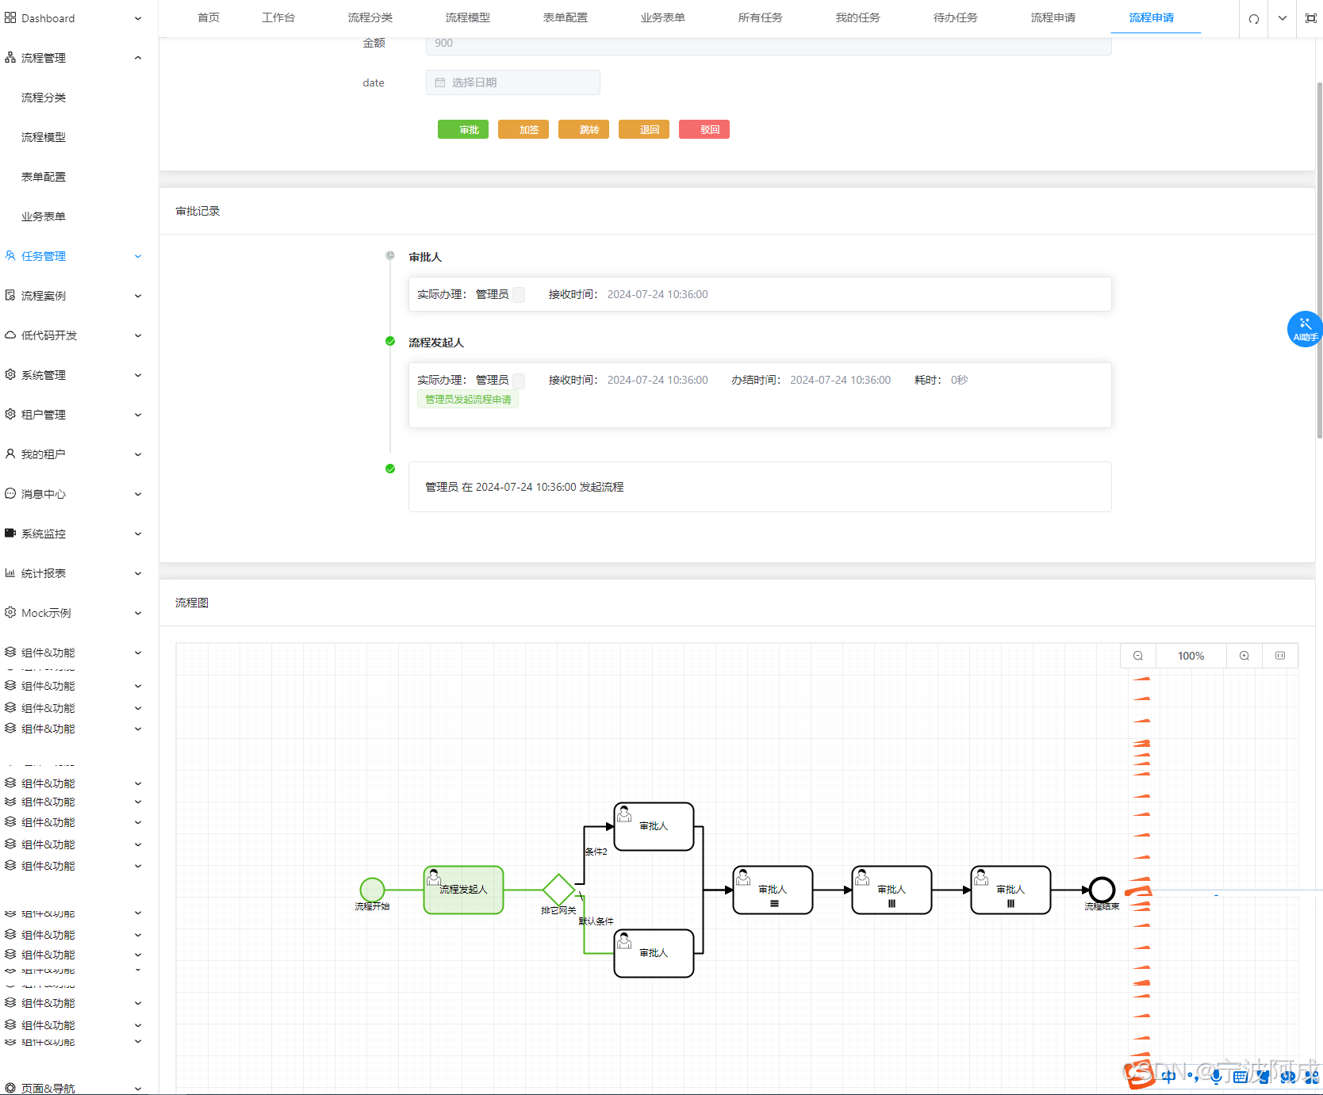The width and height of the screenshot is (1323, 1095).
Task: Open the tab options dropdown arrow
Action: (x=1283, y=18)
